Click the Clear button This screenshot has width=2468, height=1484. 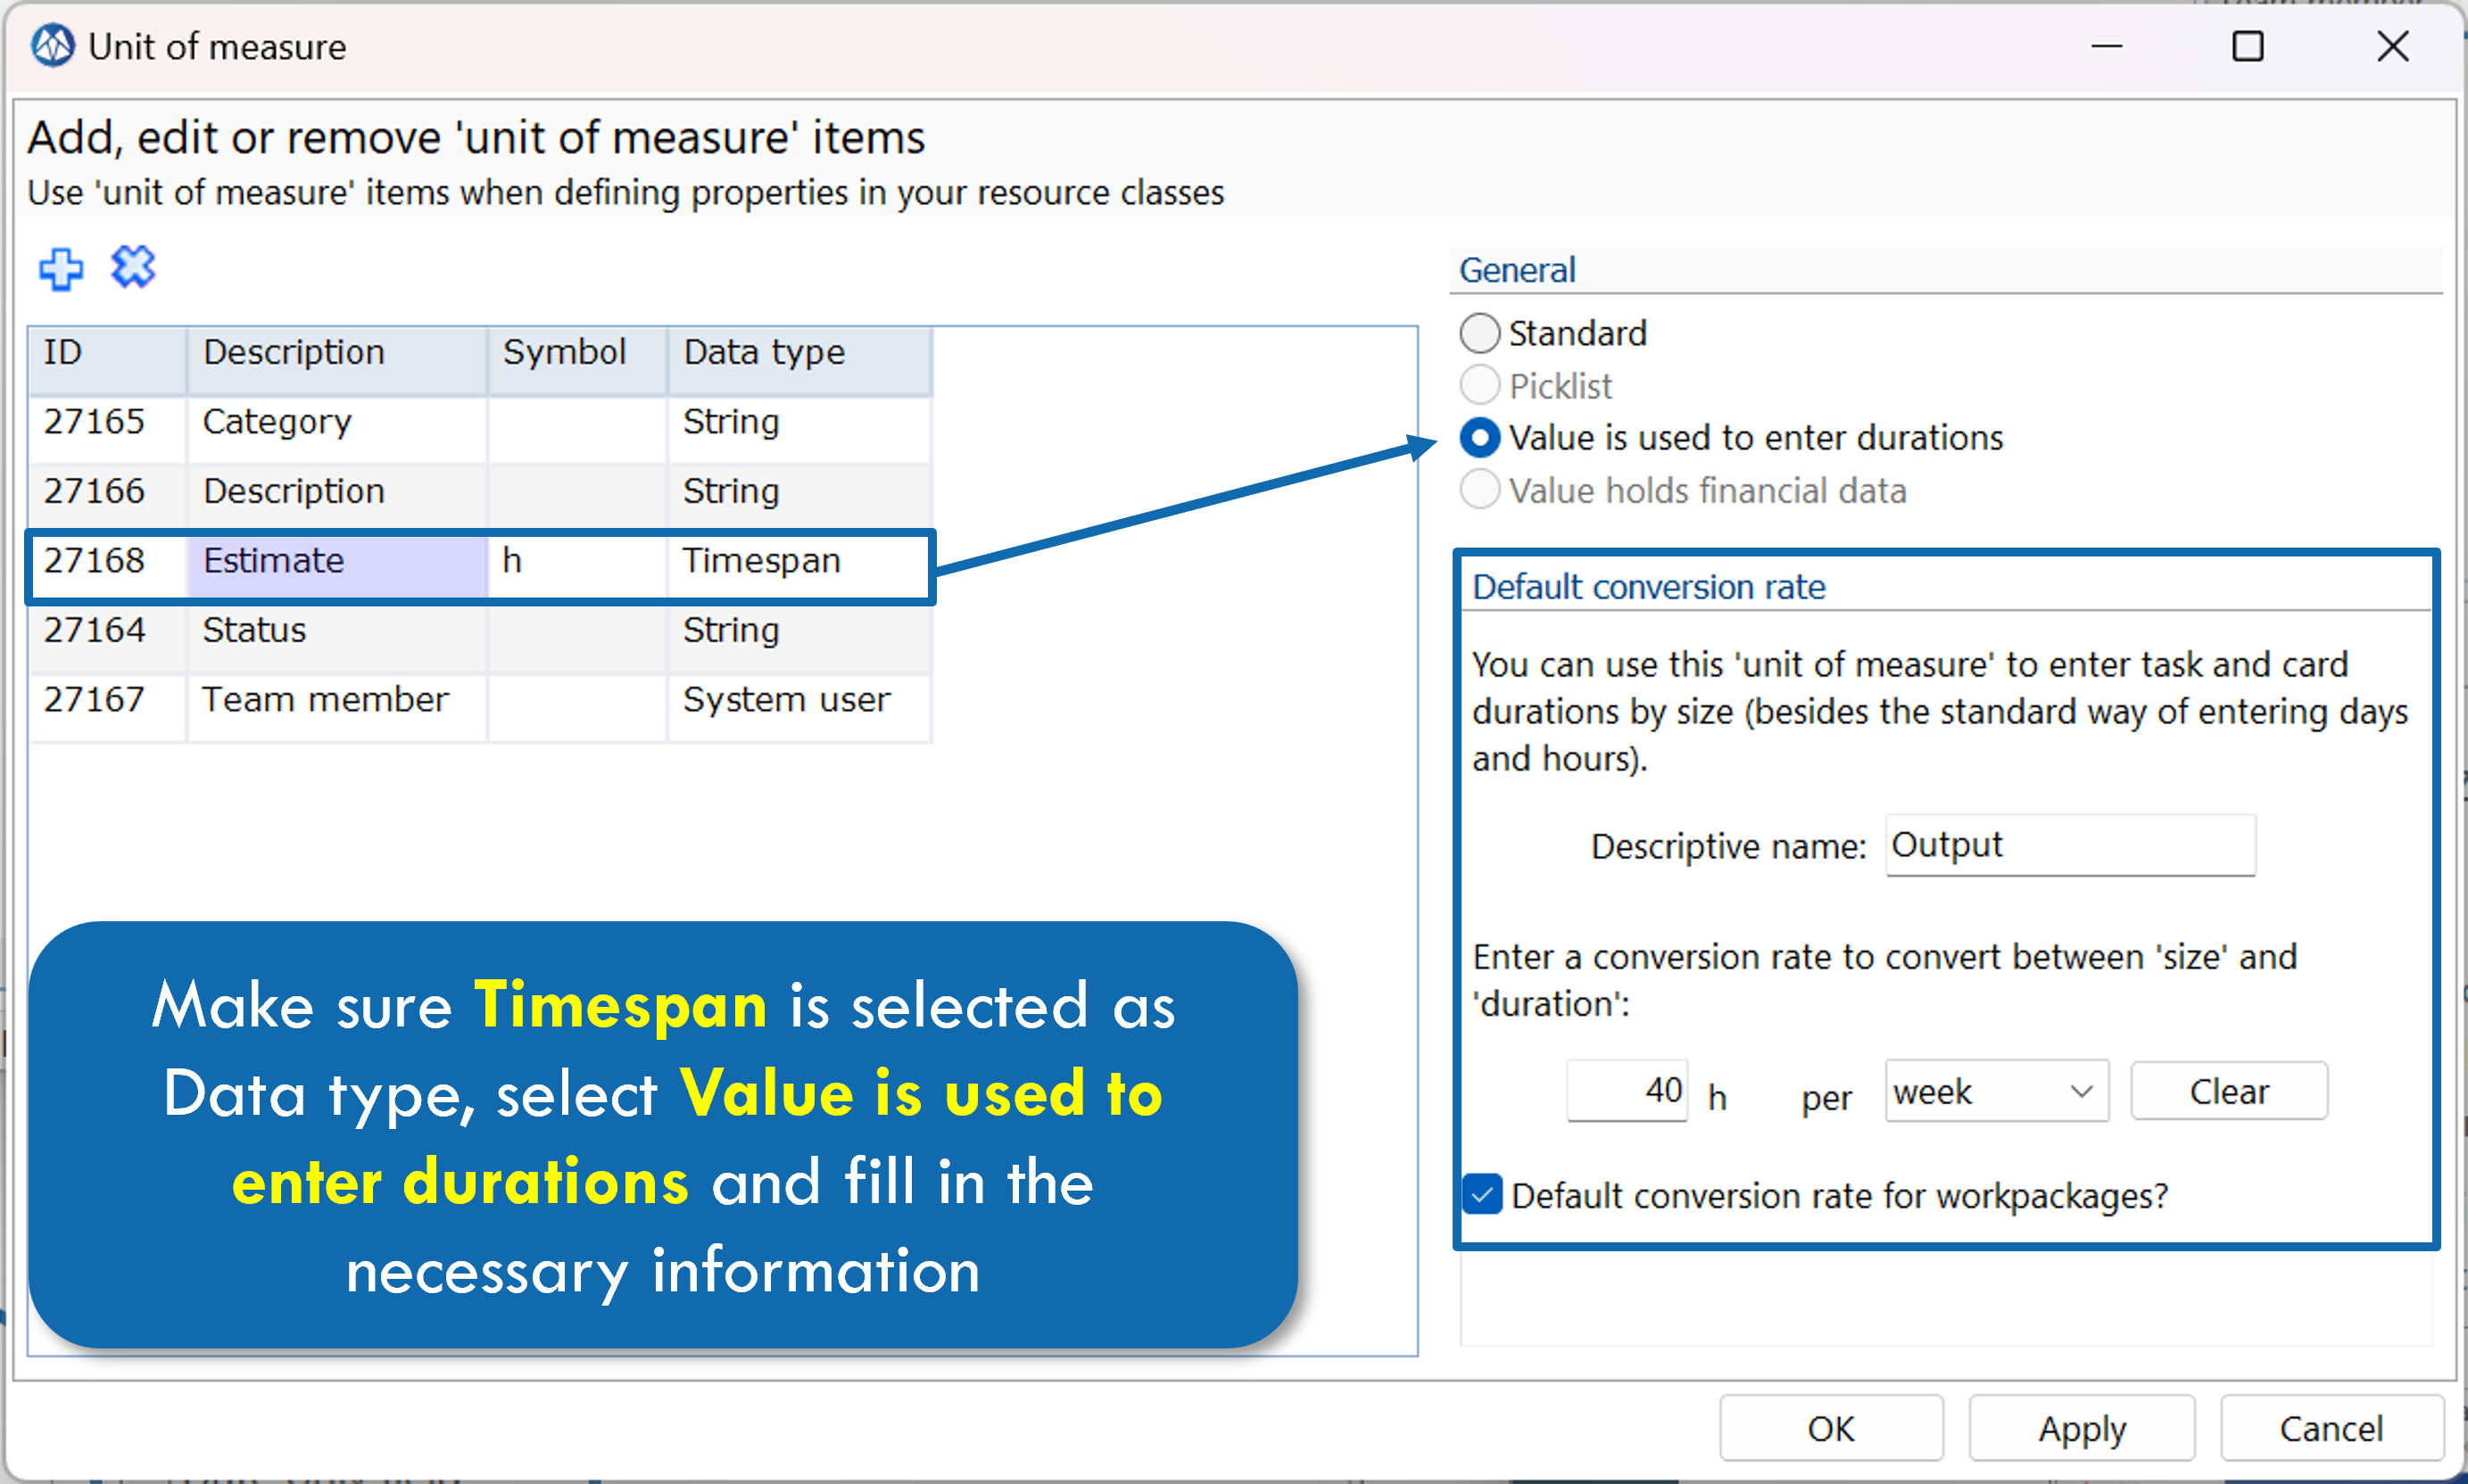click(x=2229, y=1091)
